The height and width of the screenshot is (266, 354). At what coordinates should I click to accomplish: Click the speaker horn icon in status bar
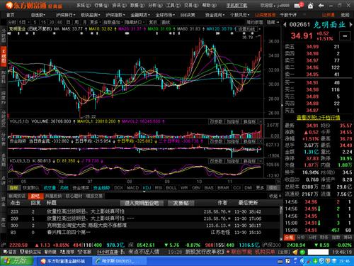pyautogui.click(x=295, y=252)
